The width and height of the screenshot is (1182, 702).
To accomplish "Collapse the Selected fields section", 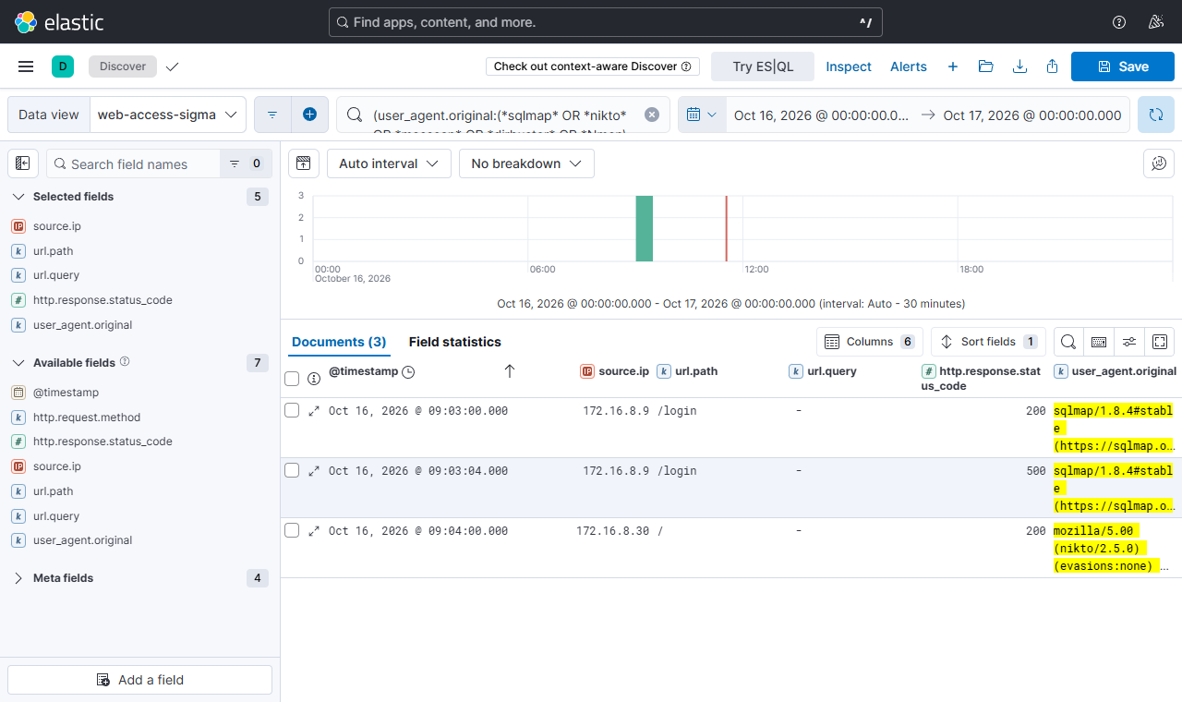I will 18,197.
